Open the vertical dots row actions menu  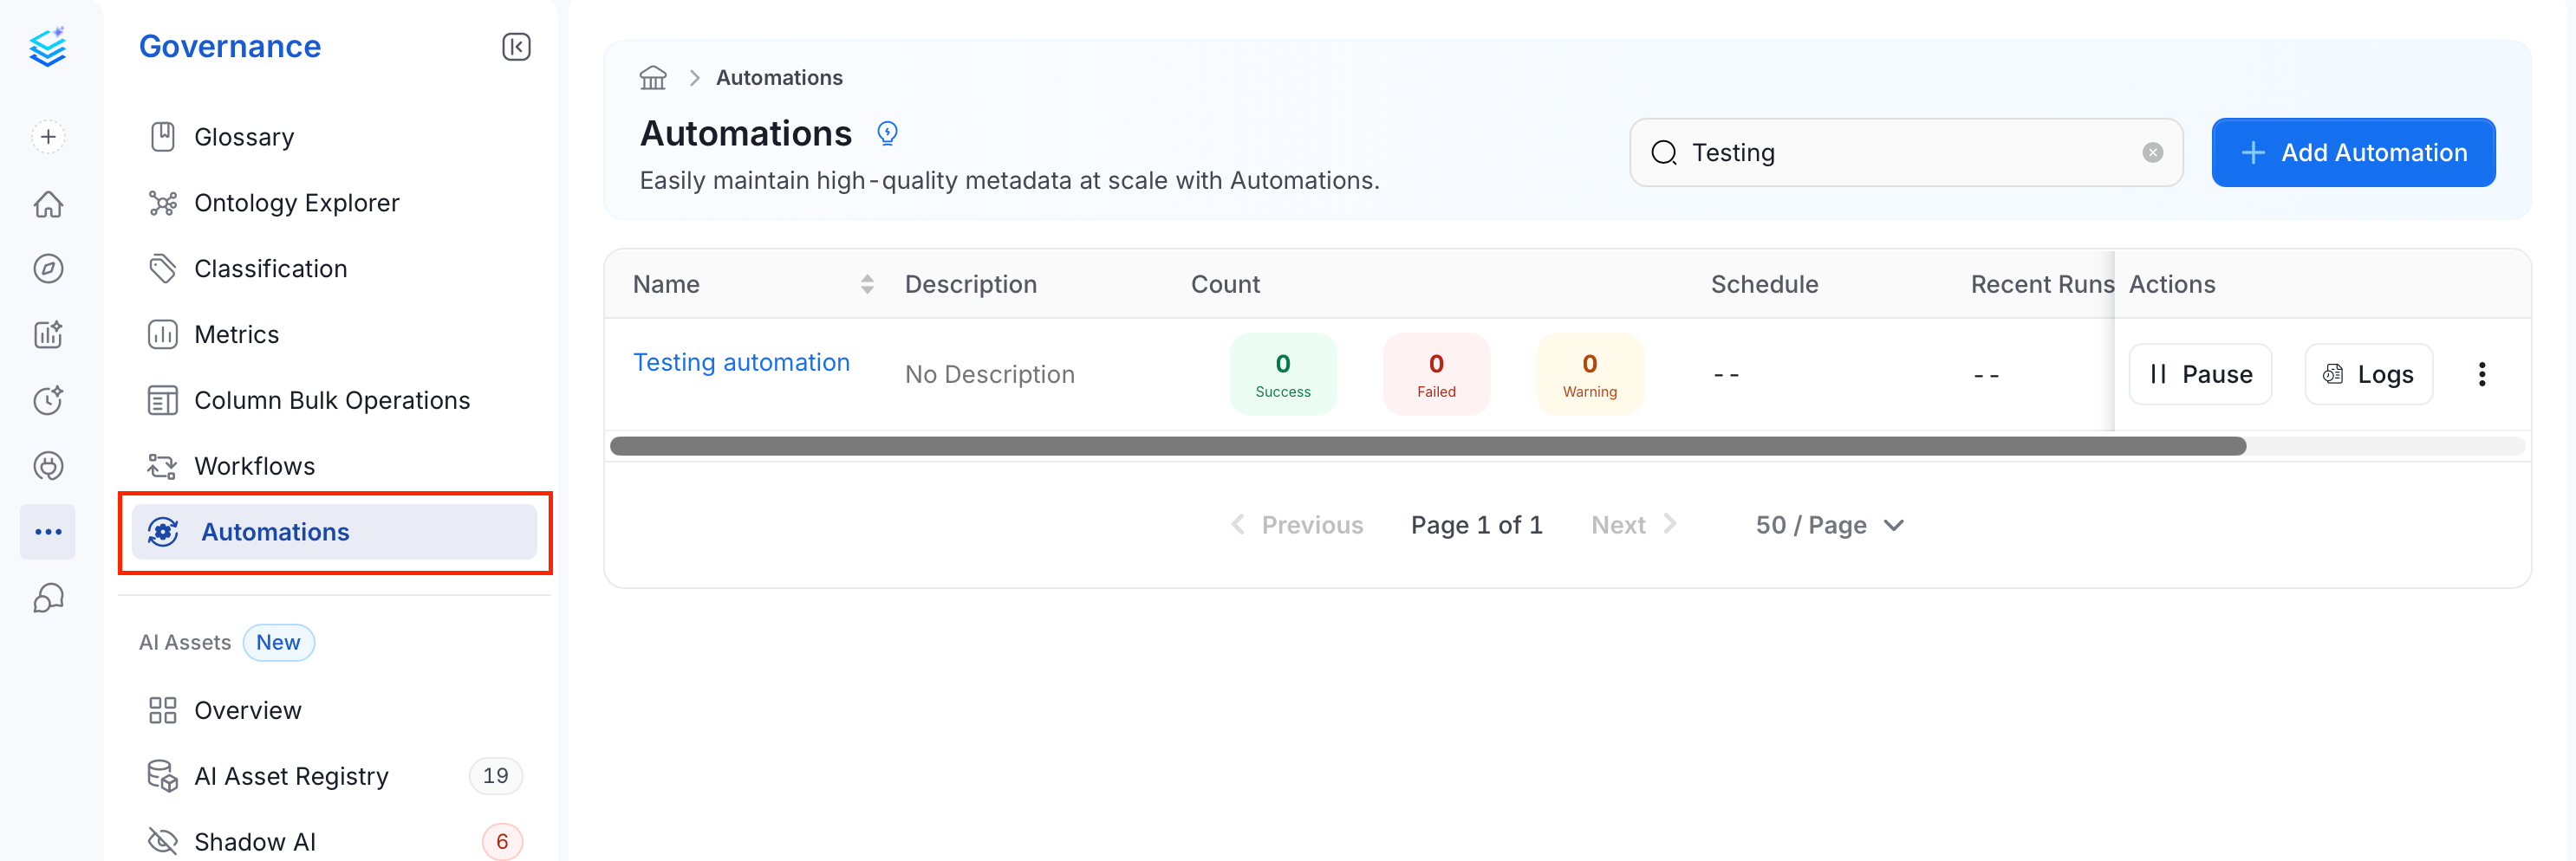pos(2482,374)
